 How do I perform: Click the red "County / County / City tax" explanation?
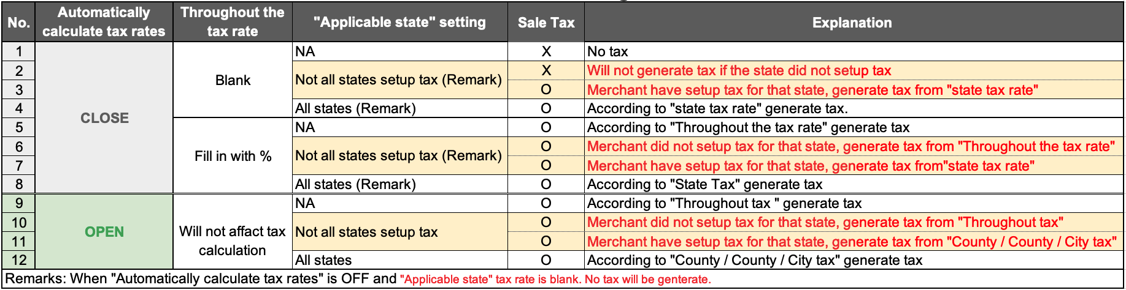click(x=854, y=242)
